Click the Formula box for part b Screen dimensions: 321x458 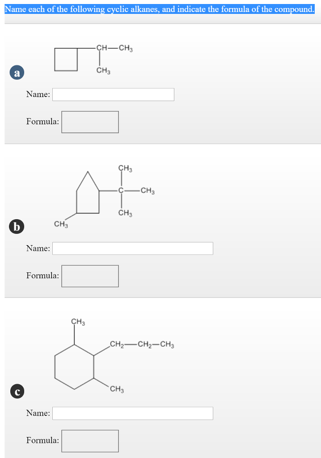(90, 276)
